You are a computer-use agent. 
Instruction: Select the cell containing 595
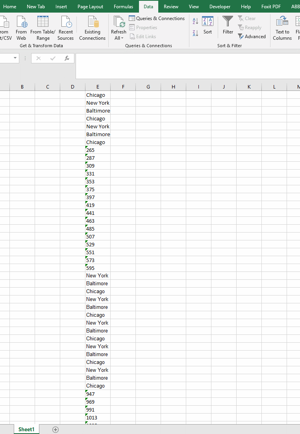pyautogui.click(x=98, y=268)
